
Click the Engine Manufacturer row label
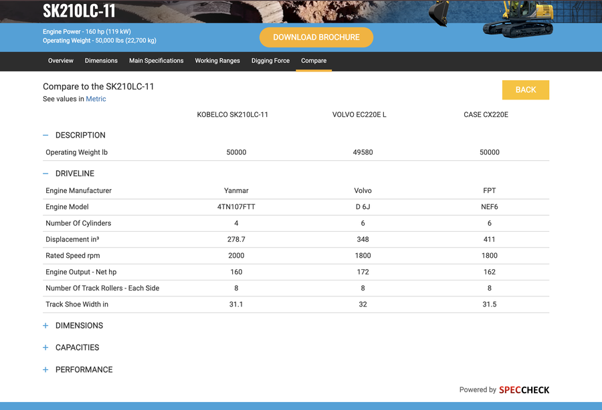(78, 190)
